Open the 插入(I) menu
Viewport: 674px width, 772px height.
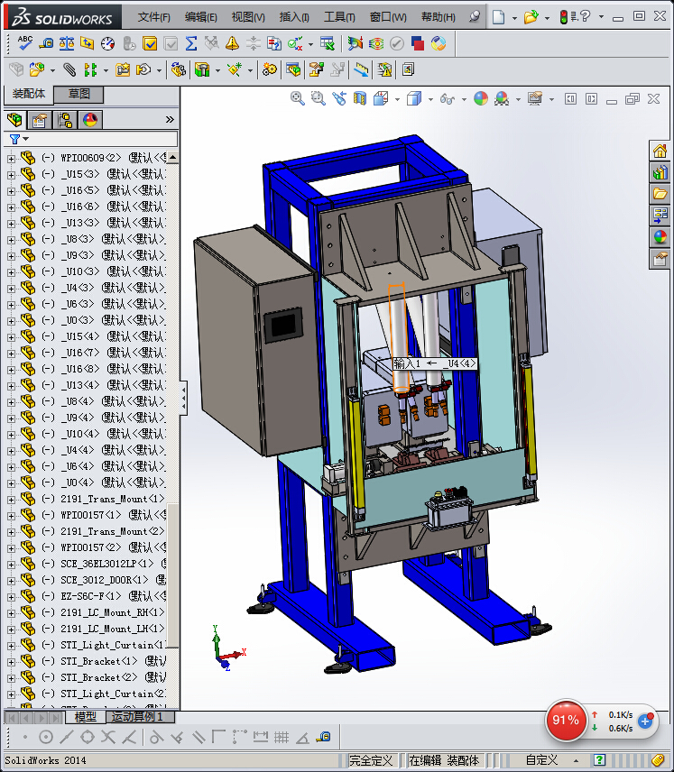(294, 17)
